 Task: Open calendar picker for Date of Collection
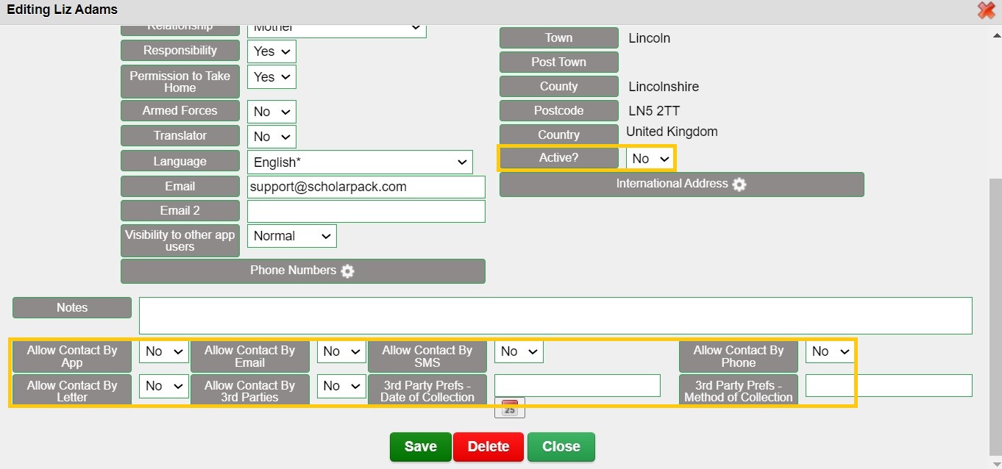pyautogui.click(x=510, y=408)
